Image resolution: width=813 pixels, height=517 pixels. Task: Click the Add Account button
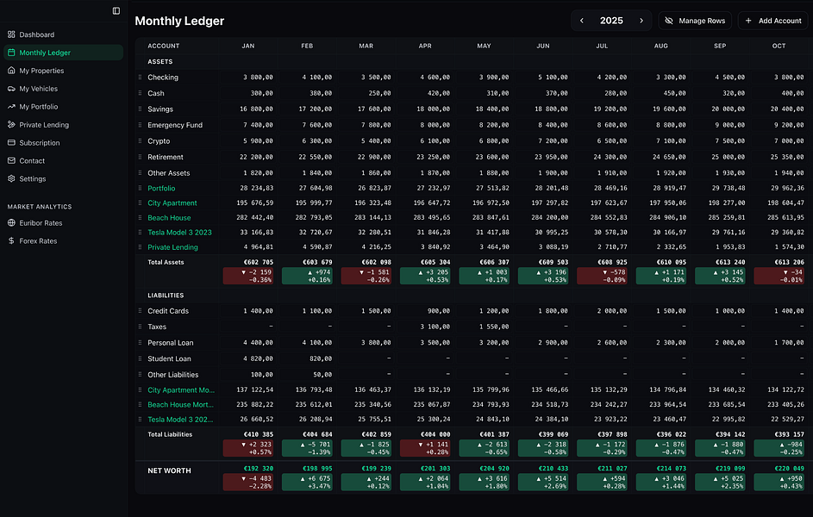coord(774,21)
